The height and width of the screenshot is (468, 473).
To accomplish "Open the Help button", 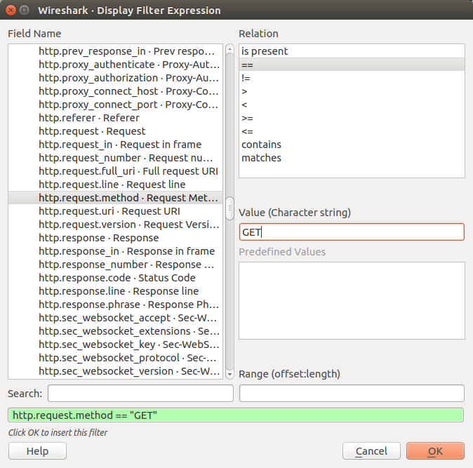I will pos(37,451).
